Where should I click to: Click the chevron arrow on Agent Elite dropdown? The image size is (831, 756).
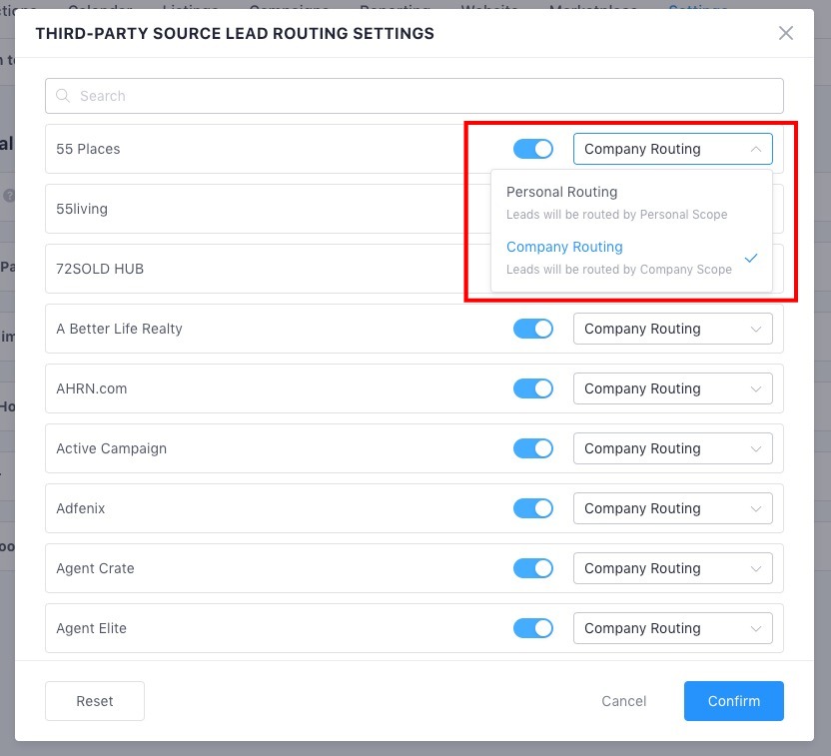(755, 628)
